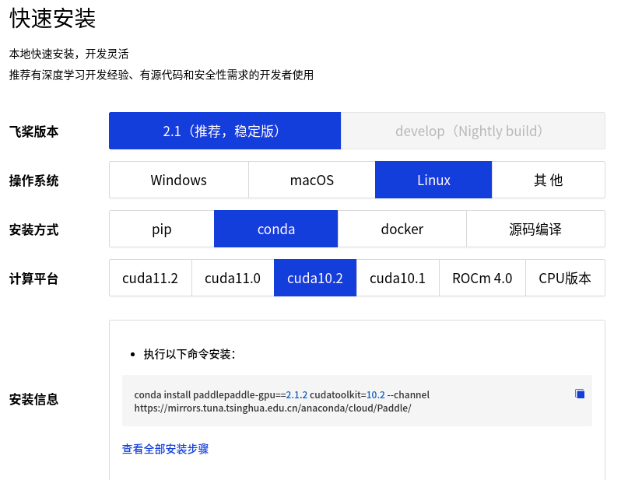This screenshot has height=480, width=621.
Task: Select cuda10.1 compute platform
Action: [398, 278]
